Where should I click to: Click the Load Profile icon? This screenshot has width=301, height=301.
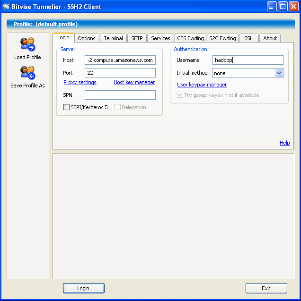click(27, 44)
